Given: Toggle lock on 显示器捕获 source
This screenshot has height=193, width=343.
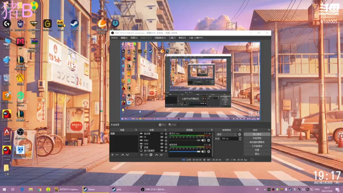Looking at the screenshot, I should (x=166, y=151).
